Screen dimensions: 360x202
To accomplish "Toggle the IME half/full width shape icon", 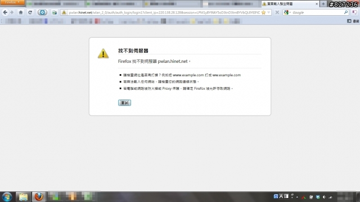I will 286,196.
